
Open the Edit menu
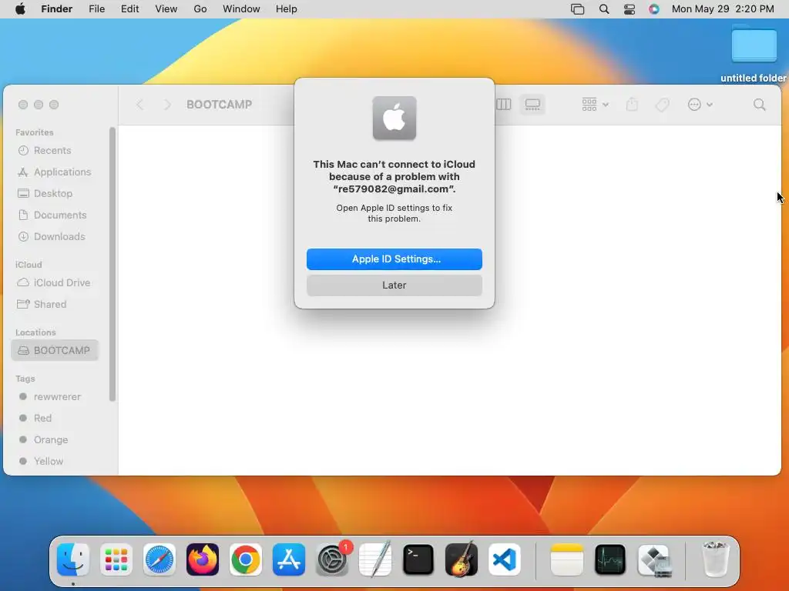(x=129, y=9)
